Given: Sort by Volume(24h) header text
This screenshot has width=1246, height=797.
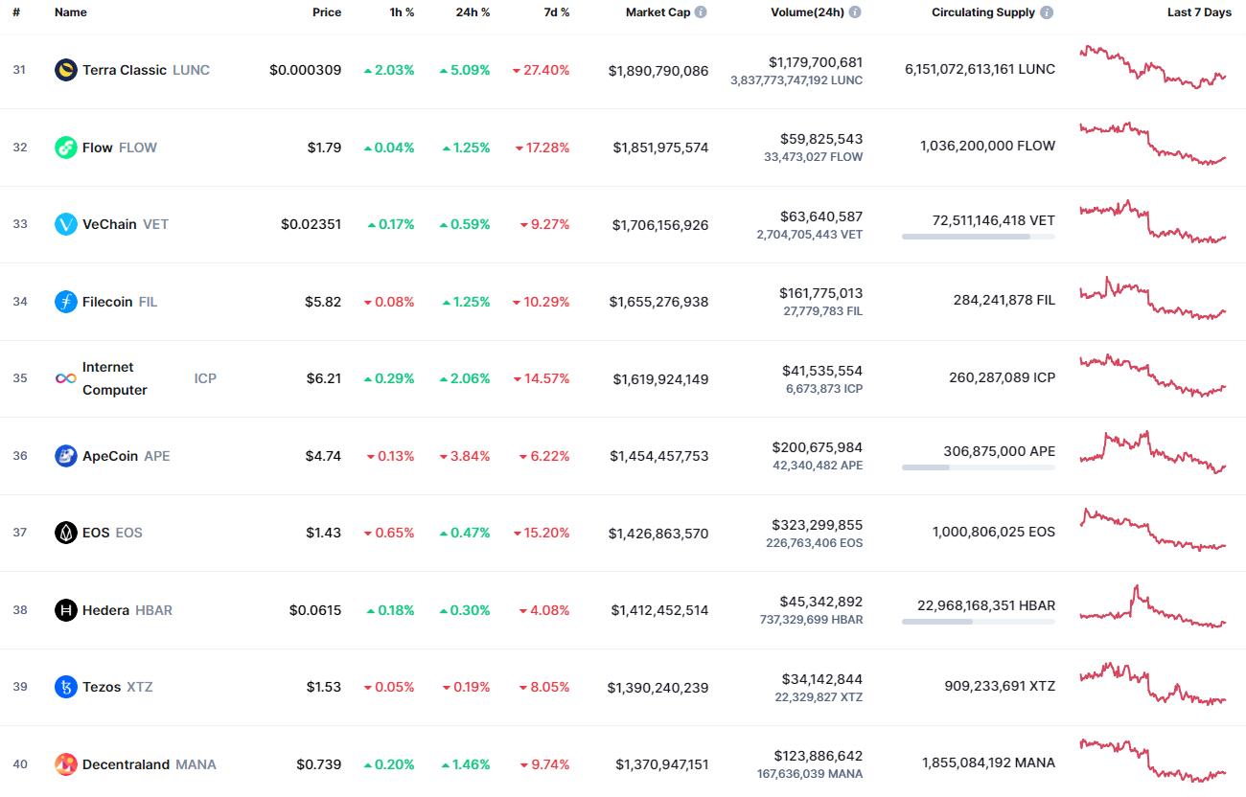Looking at the screenshot, I should point(807,12).
